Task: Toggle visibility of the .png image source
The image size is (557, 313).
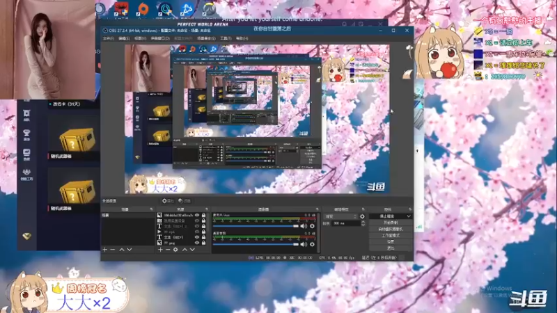Action: click(197, 243)
